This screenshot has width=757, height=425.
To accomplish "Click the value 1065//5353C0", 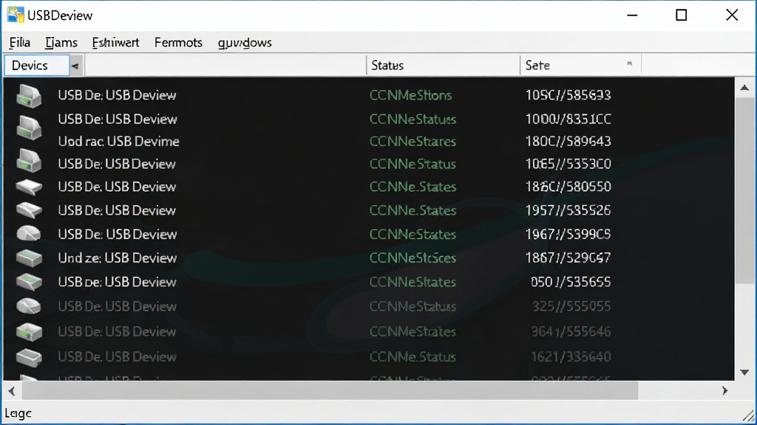I will click(568, 165).
